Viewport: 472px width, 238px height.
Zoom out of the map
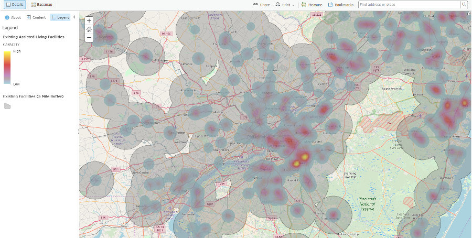click(x=89, y=38)
